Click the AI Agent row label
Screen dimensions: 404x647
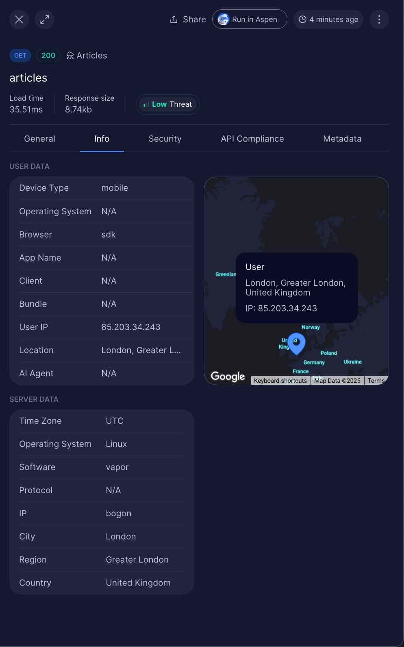pyautogui.click(x=37, y=373)
